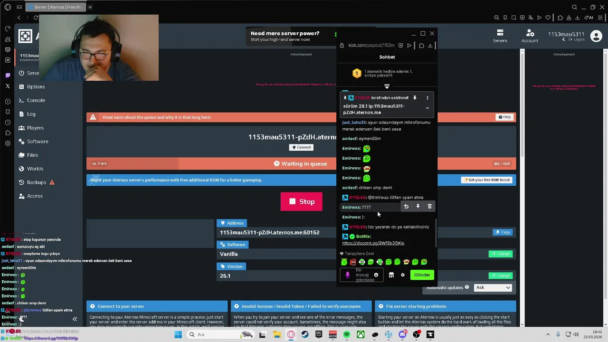This screenshot has width=608, height=342.
Task: Open Discord from the taskbar
Action: coord(402,334)
